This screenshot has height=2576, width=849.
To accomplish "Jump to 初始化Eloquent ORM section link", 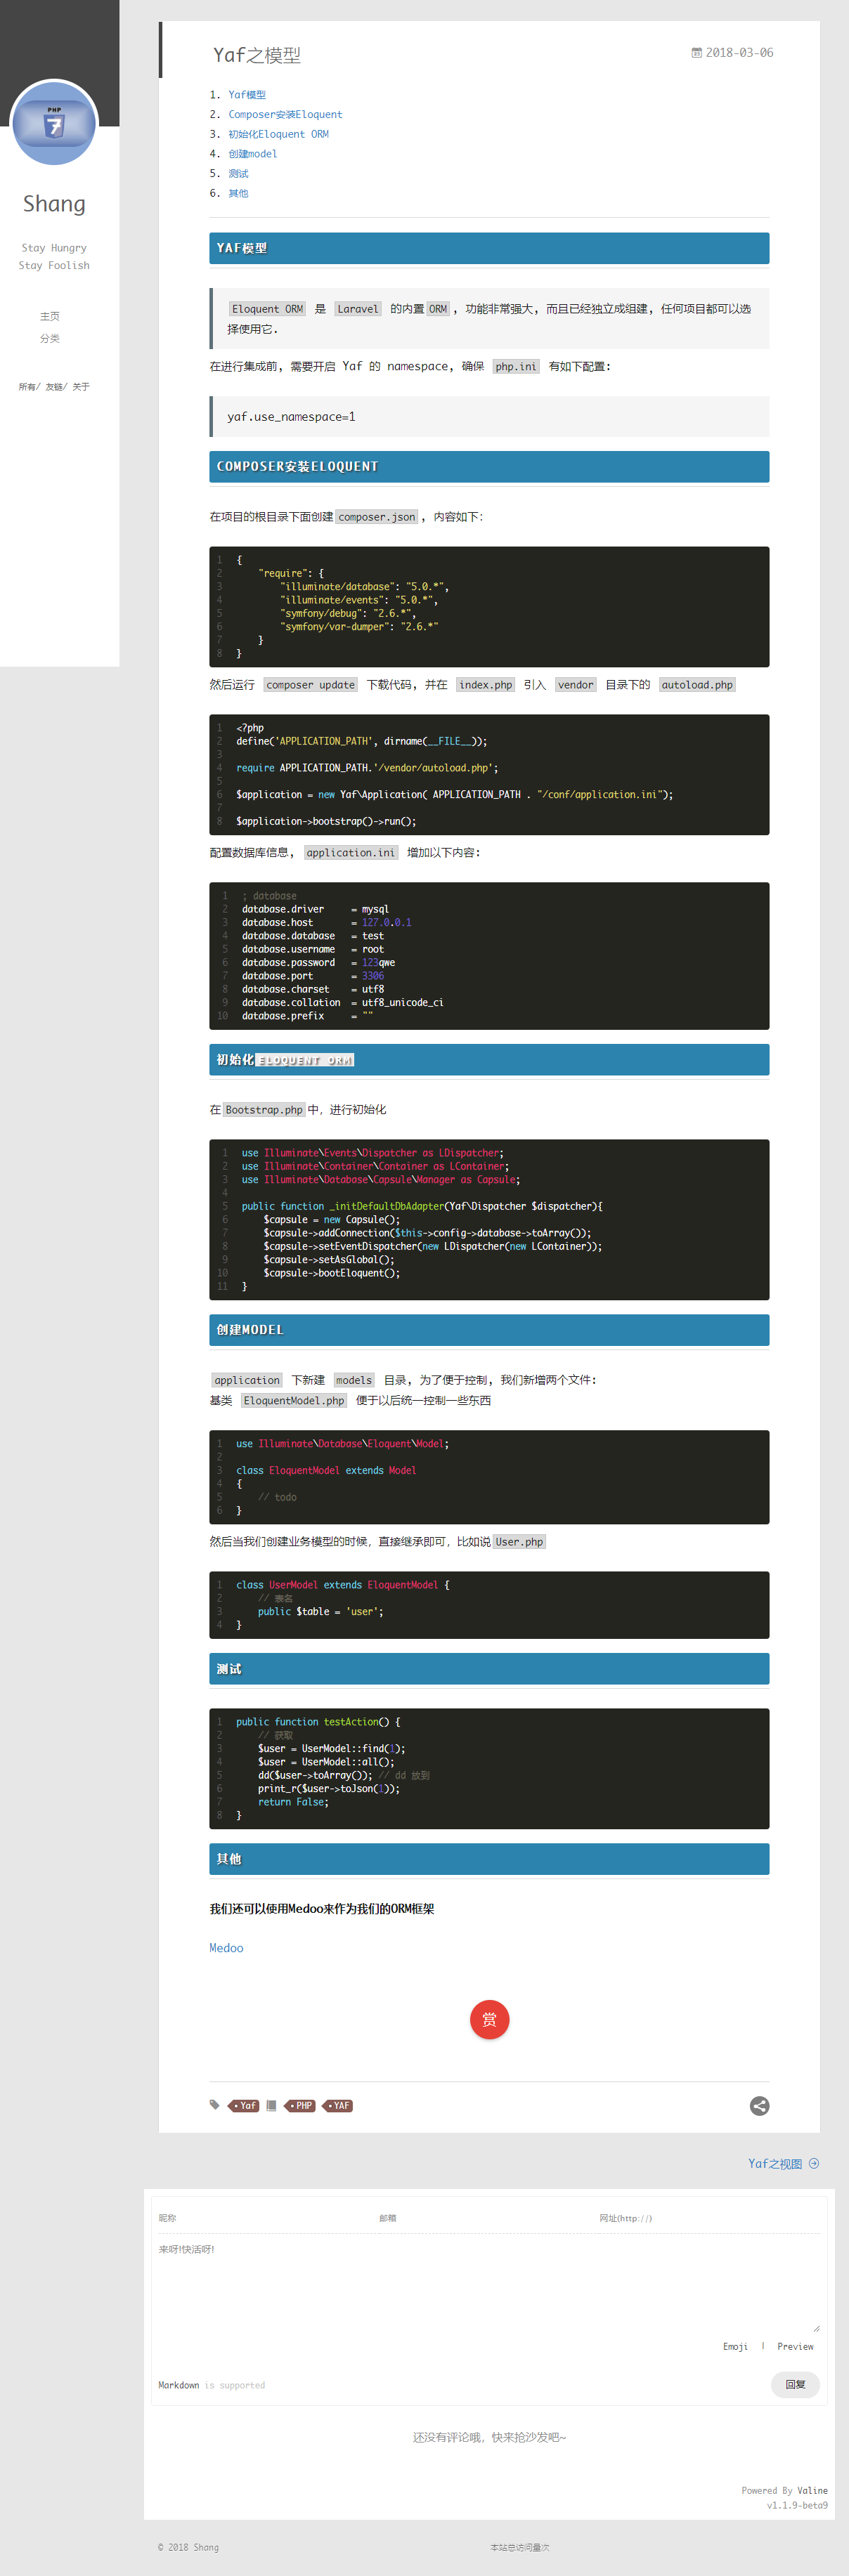I will [x=278, y=134].
